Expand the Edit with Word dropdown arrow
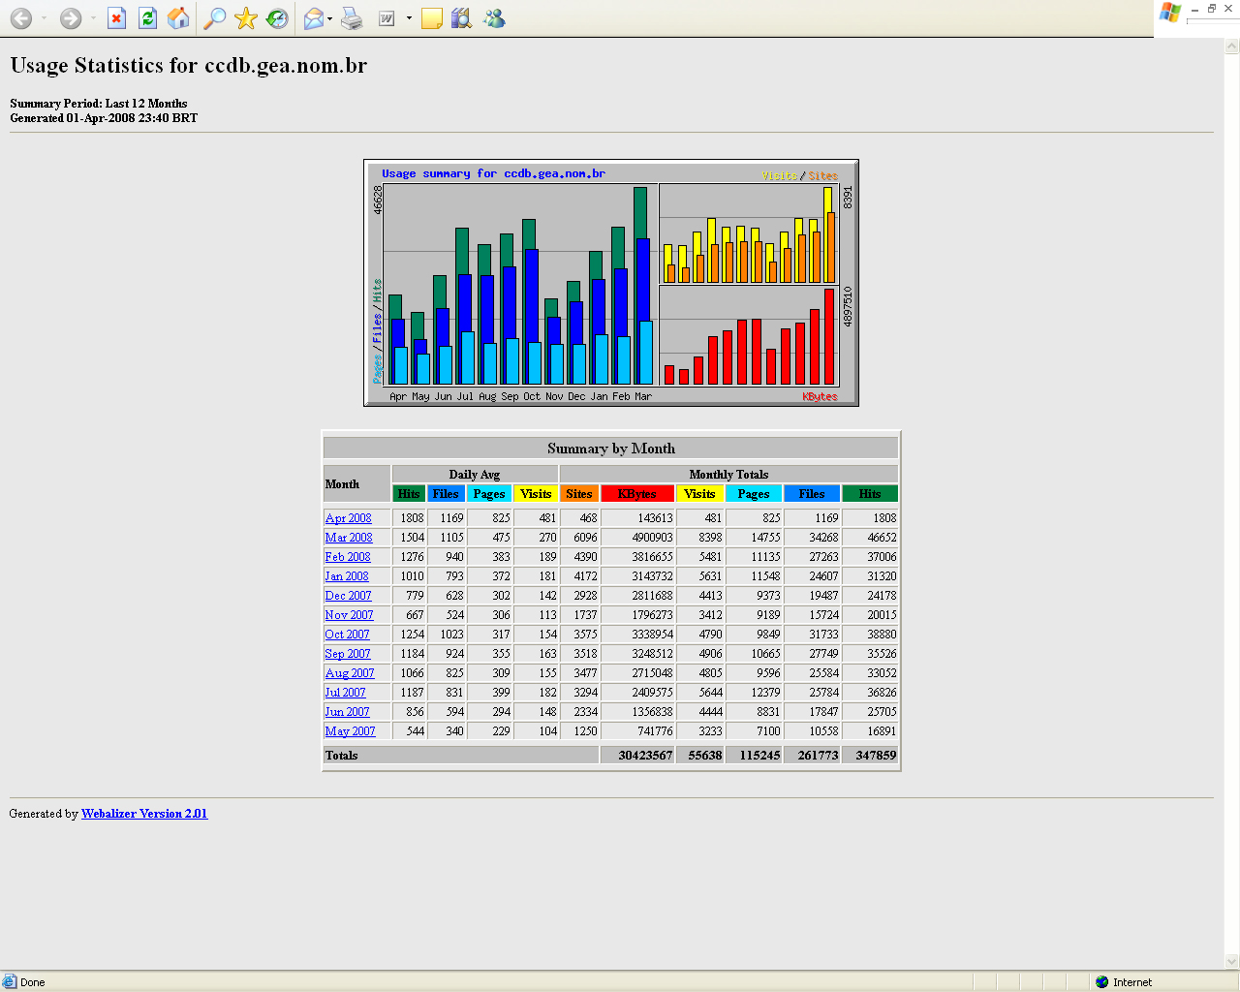1240x992 pixels. (409, 18)
